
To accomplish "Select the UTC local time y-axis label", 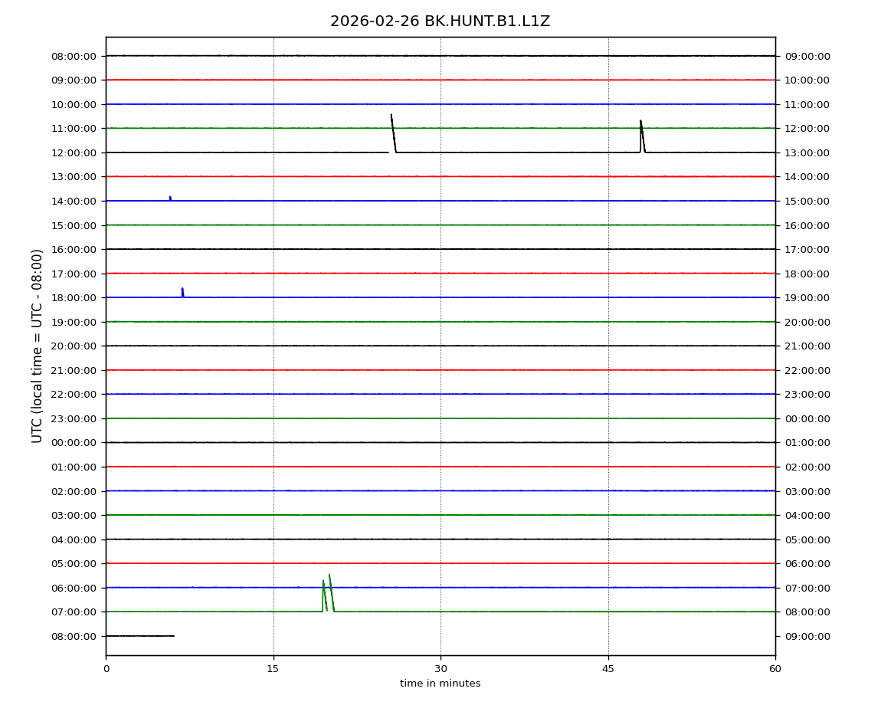I will tap(38, 346).
